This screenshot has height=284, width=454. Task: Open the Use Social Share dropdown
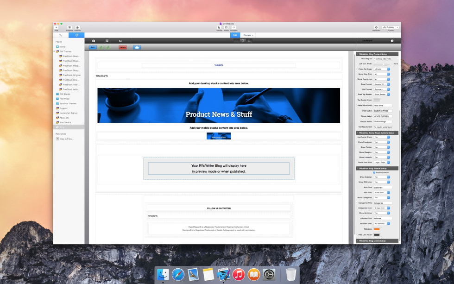382,137
